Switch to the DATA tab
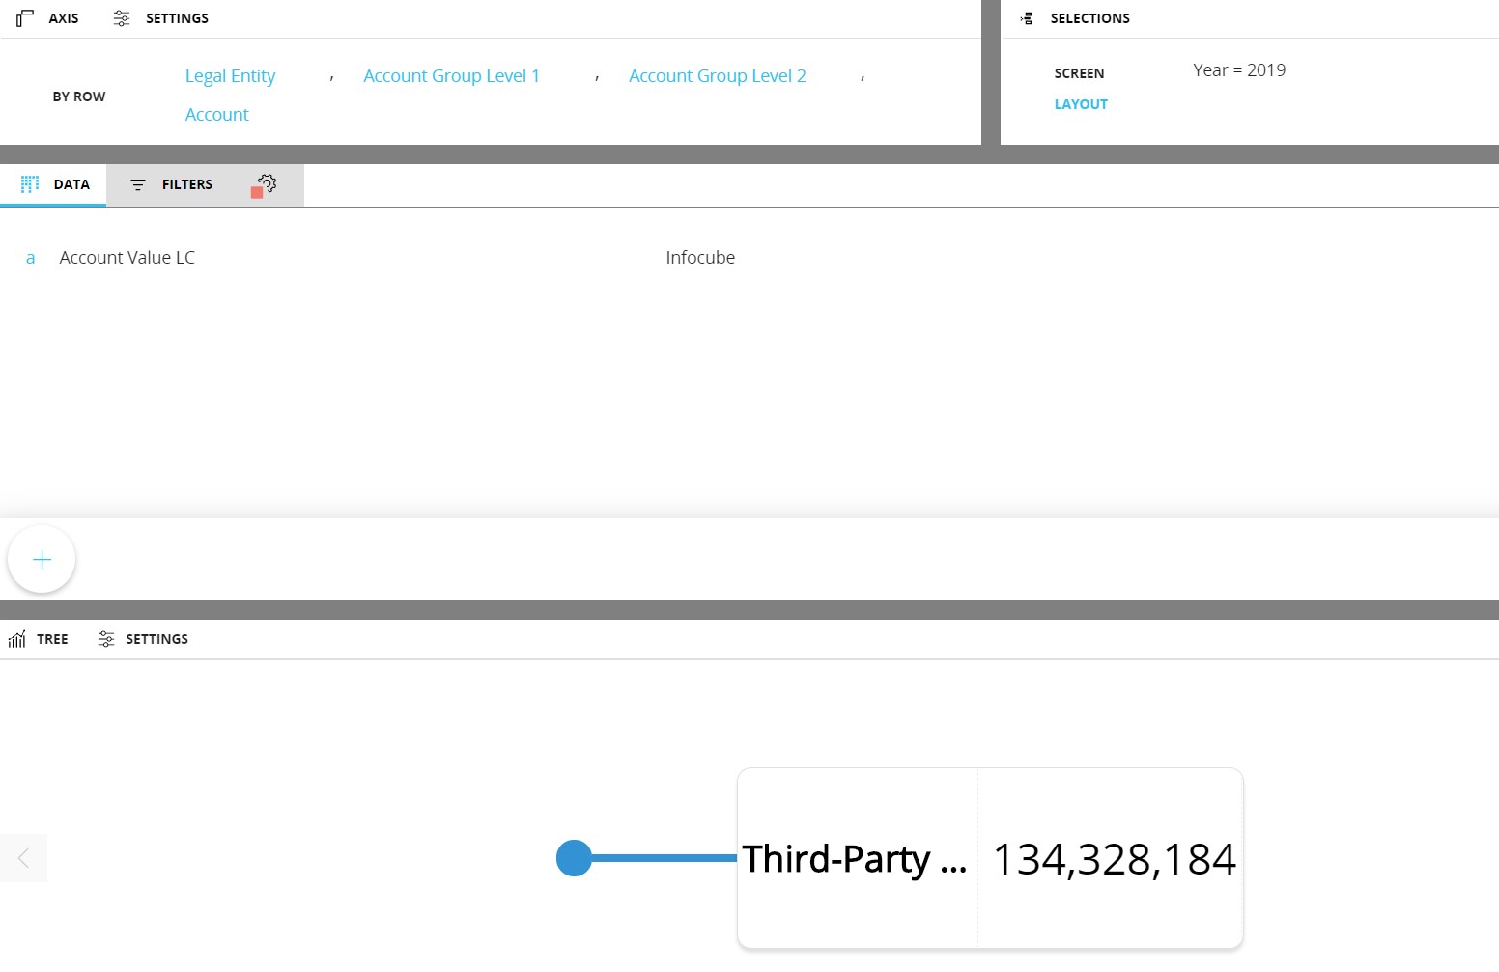Screen dimensions: 1499x972 pos(53,184)
